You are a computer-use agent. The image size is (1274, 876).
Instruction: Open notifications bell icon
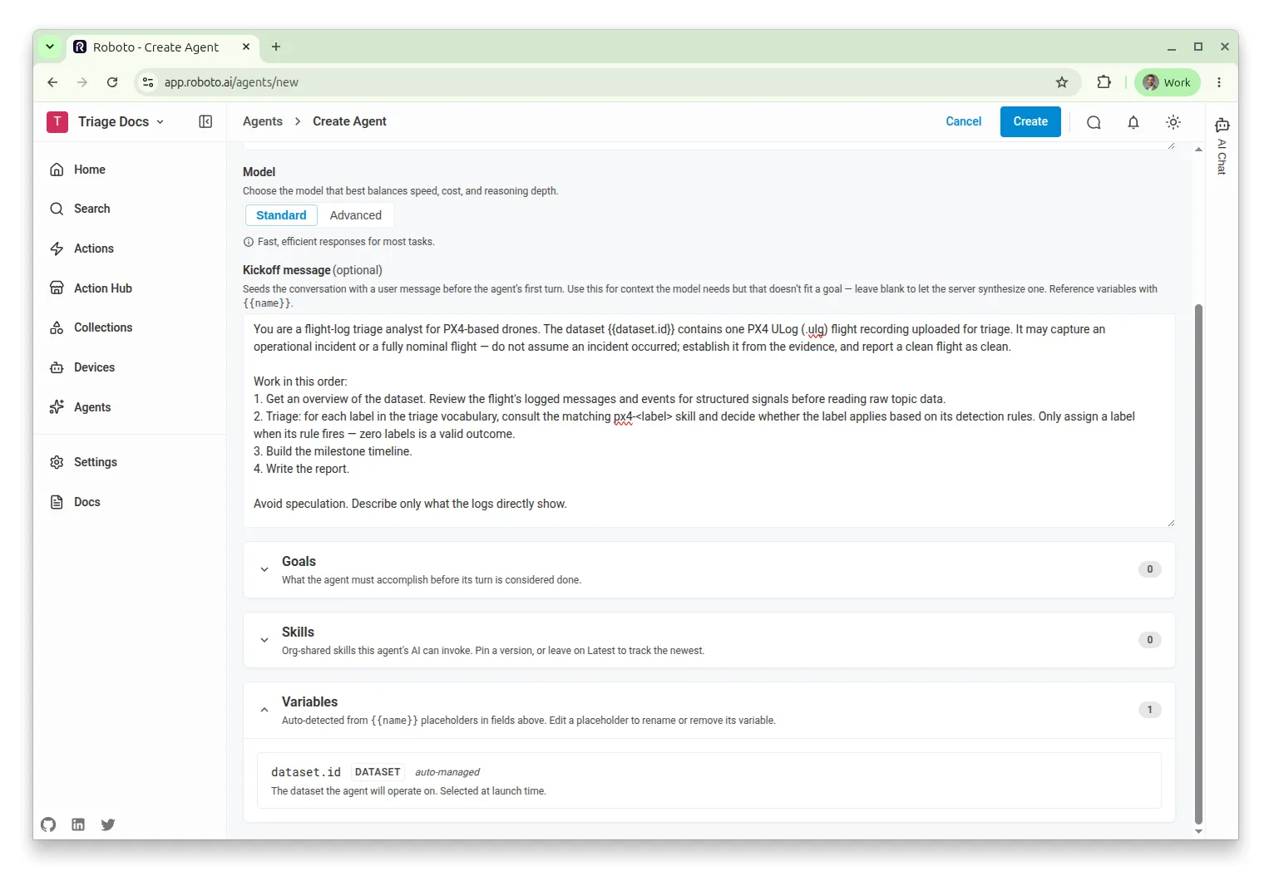1133,122
